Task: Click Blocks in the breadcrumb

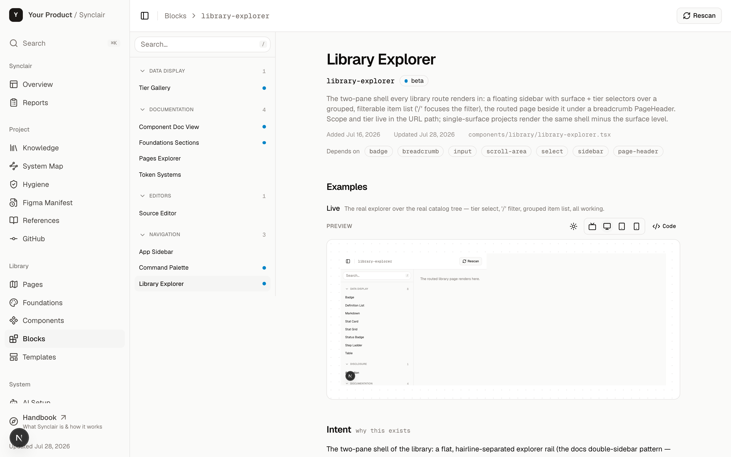Action: click(x=175, y=16)
